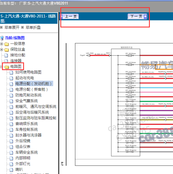Click page icon beside 电源分配（发动机舱）
173x174 pixels.
11,84
